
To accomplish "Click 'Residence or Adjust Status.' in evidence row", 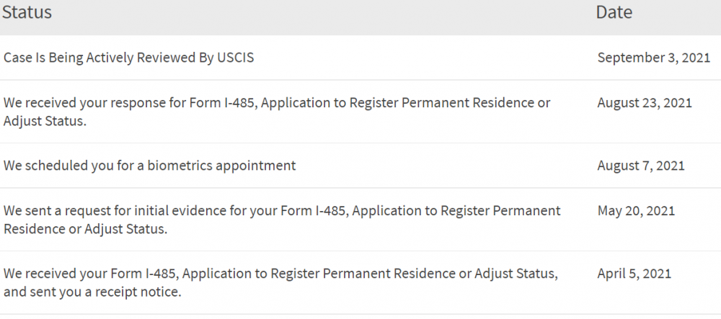I will pyautogui.click(x=85, y=229).
